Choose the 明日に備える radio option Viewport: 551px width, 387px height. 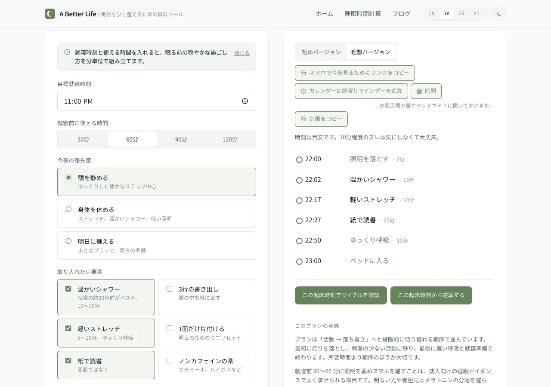[x=68, y=241]
